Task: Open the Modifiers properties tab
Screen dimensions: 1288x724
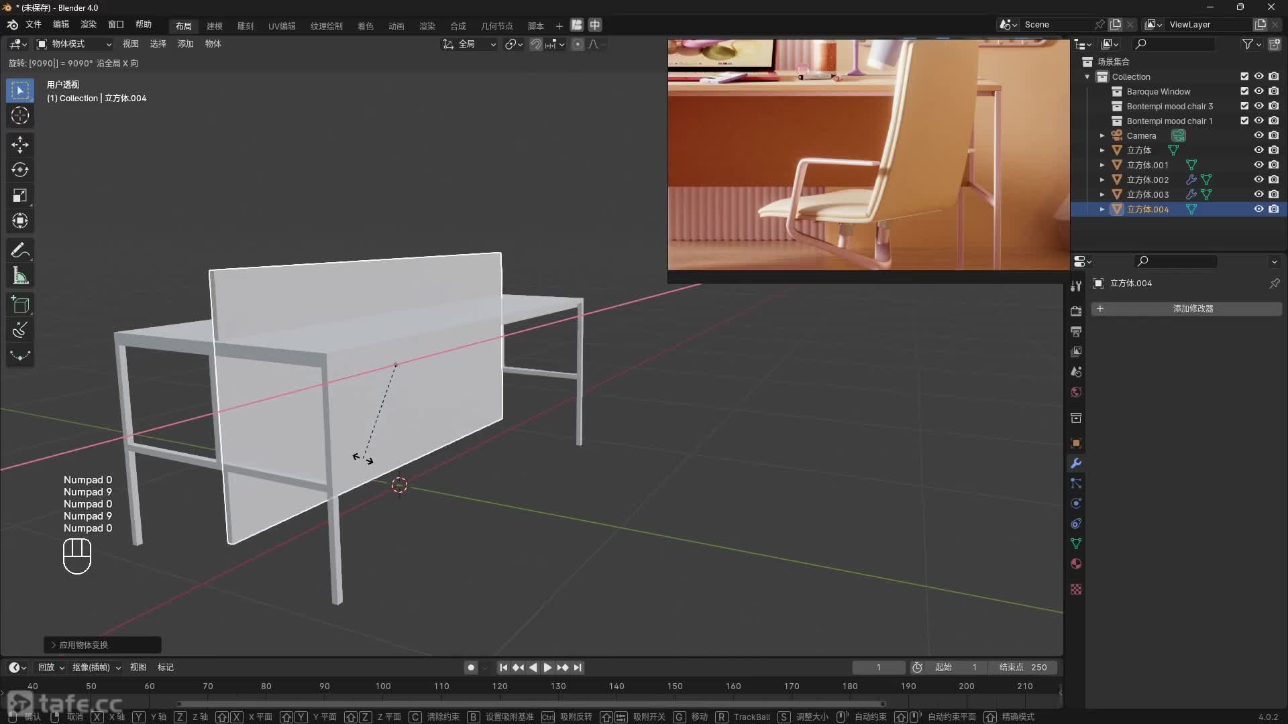Action: click(1076, 463)
